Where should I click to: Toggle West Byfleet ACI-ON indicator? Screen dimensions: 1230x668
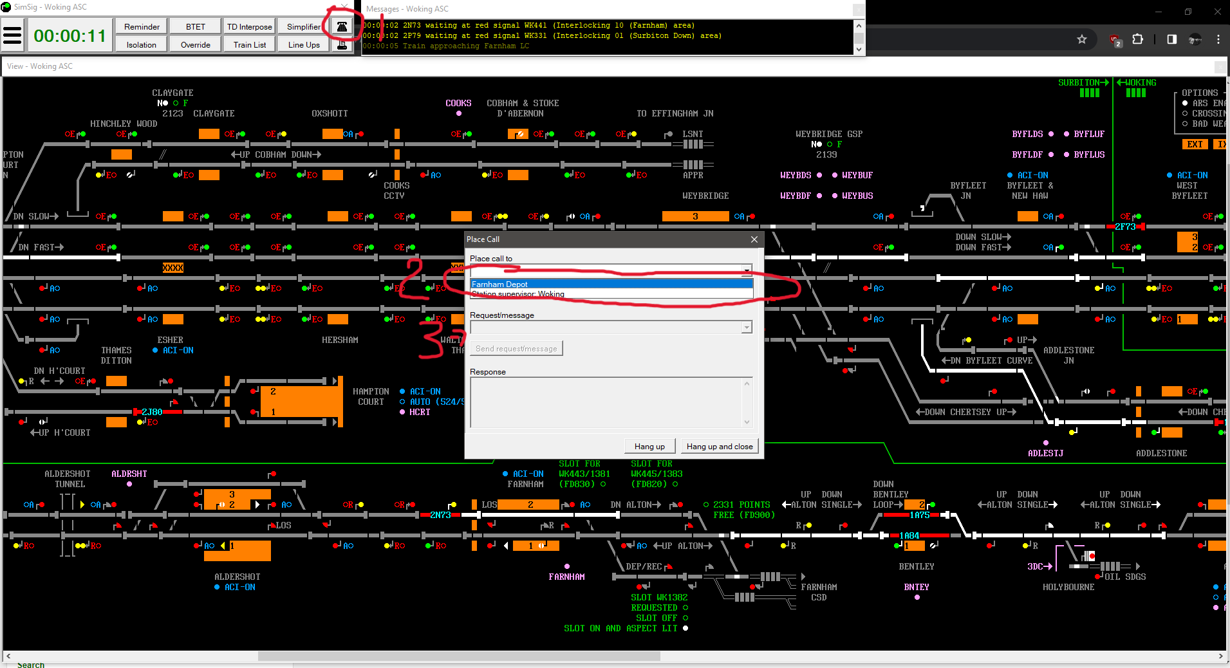[x=1169, y=175]
